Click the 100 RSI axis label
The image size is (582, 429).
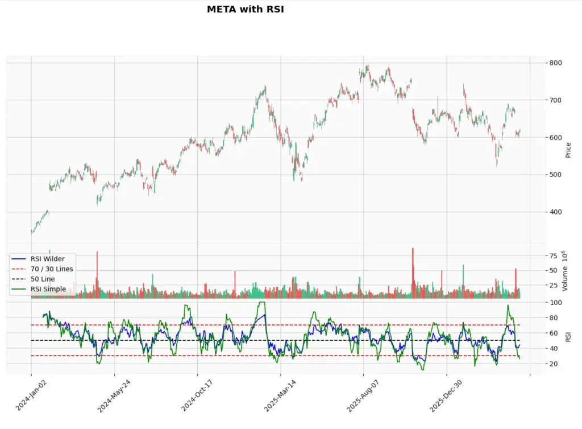click(556, 303)
